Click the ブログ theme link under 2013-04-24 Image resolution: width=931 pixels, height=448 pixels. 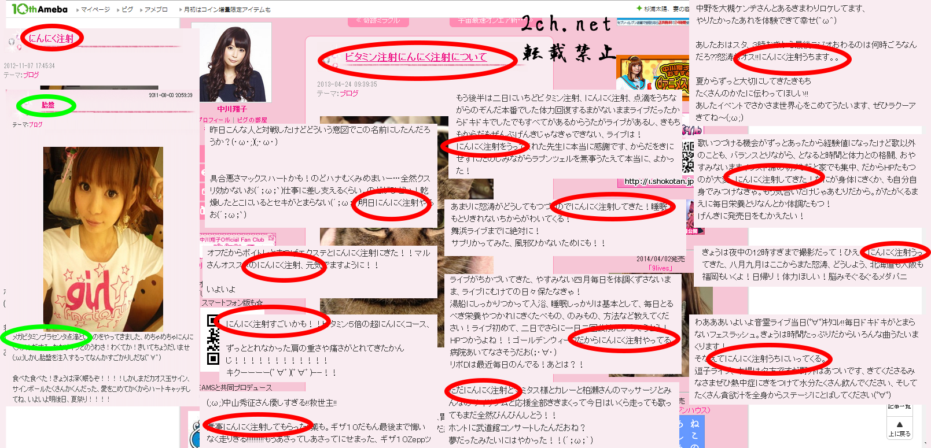[349, 93]
